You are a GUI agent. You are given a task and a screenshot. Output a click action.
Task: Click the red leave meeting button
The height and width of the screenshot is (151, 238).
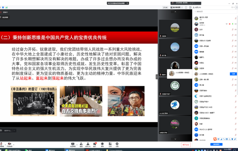[x=186, y=144]
